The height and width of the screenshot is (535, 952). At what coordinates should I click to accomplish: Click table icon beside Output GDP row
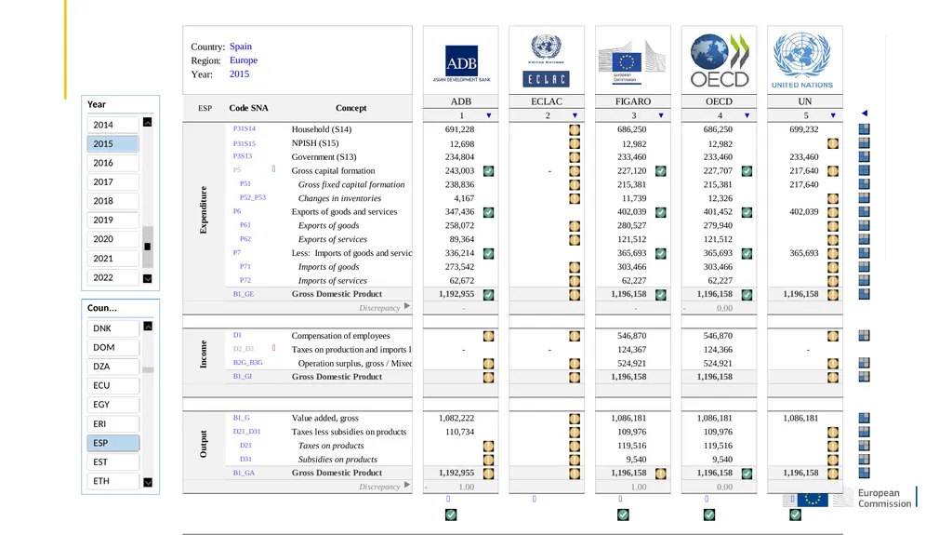[864, 473]
